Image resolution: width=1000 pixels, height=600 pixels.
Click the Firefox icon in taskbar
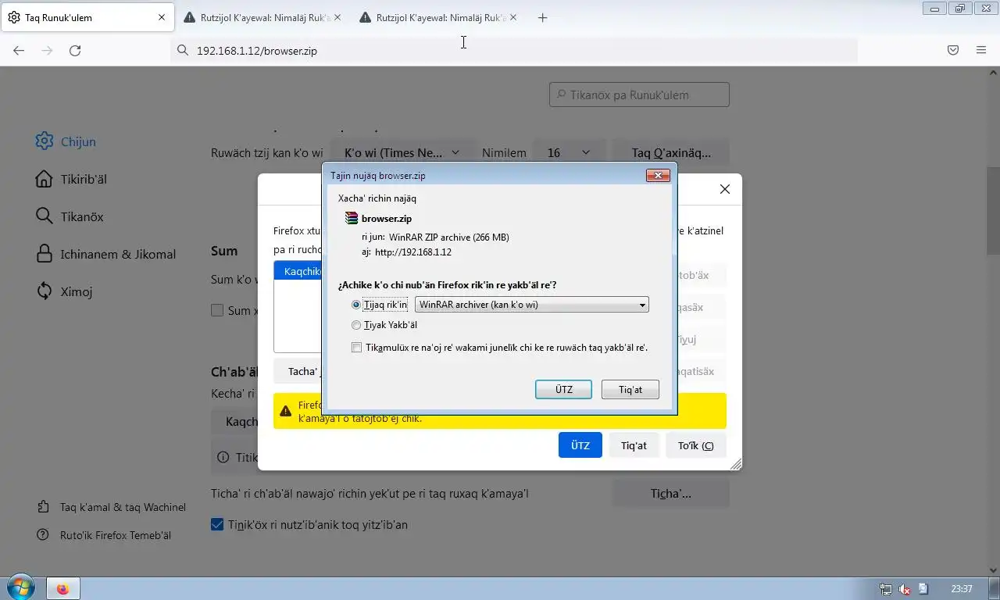[x=63, y=589]
